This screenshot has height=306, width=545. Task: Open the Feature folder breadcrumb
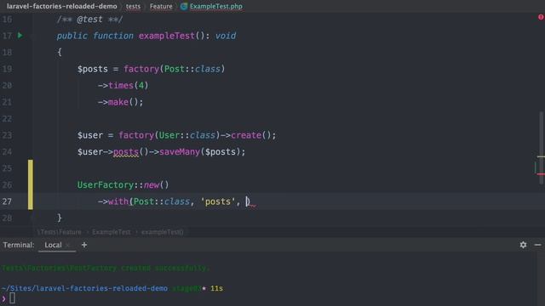pyautogui.click(x=161, y=6)
